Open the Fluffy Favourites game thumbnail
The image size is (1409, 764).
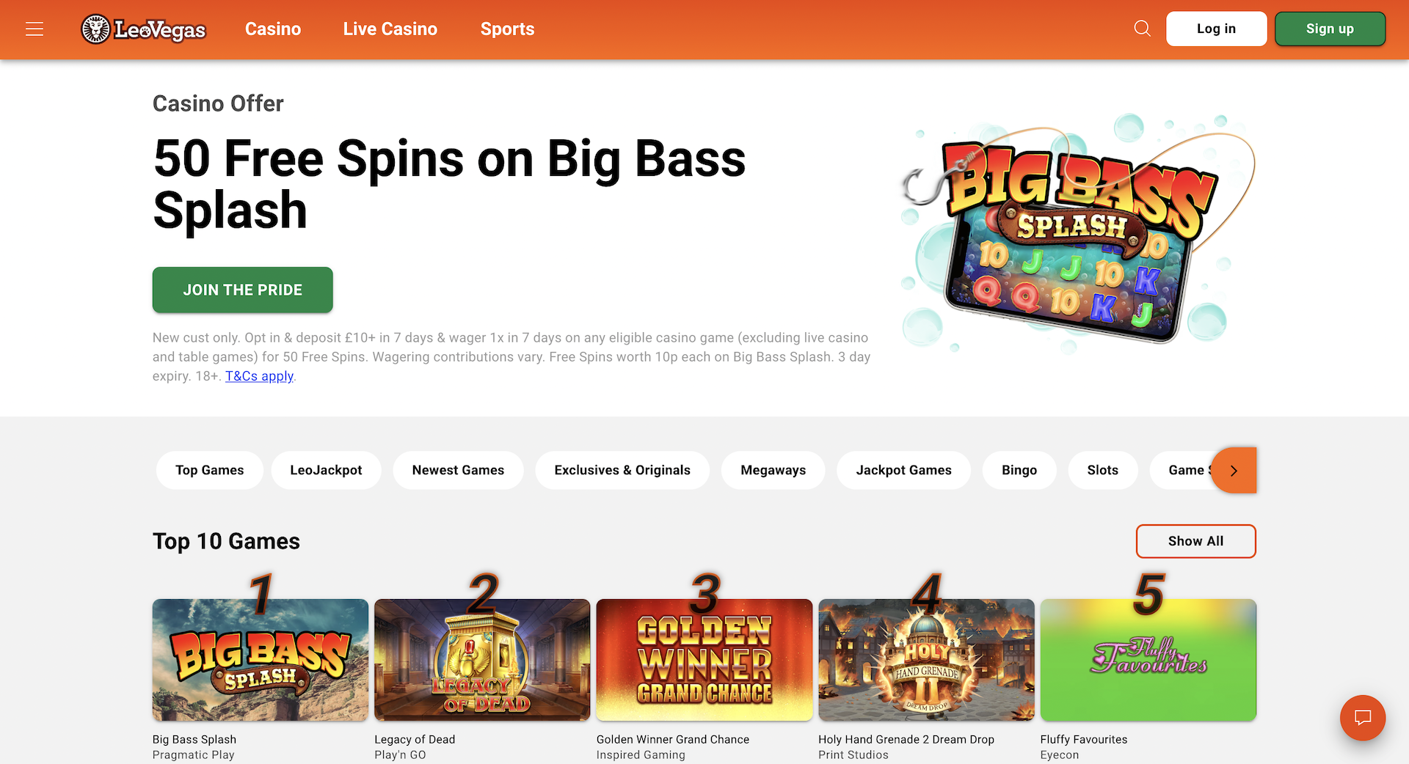pyautogui.click(x=1148, y=660)
